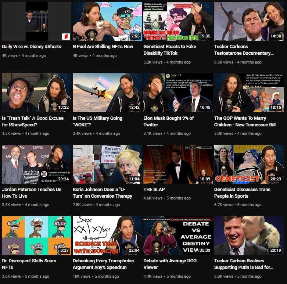Open Geneticist Trans People in Sports thumbnail
This screenshot has height=284, width=287.
coord(249,164)
